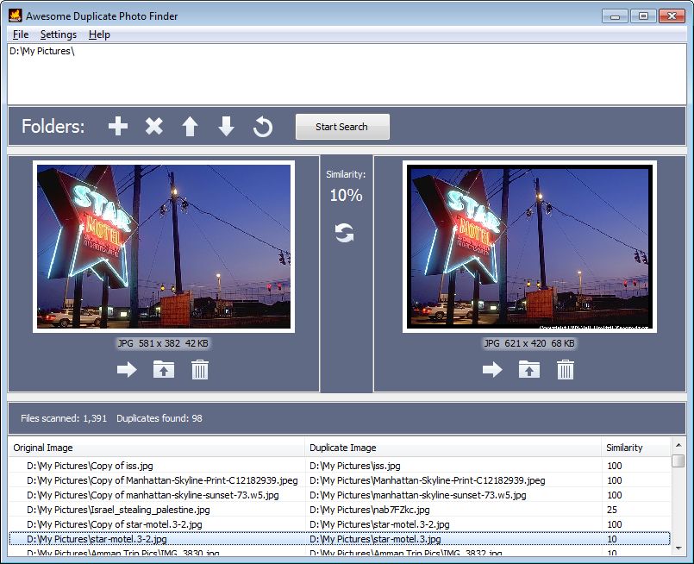The image size is (694, 564).
Task: Open the File menu
Action: [x=20, y=34]
